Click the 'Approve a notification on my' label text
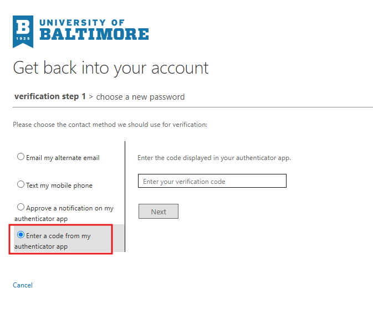Screen dimensions: 373x314 pyautogui.click(x=70, y=208)
